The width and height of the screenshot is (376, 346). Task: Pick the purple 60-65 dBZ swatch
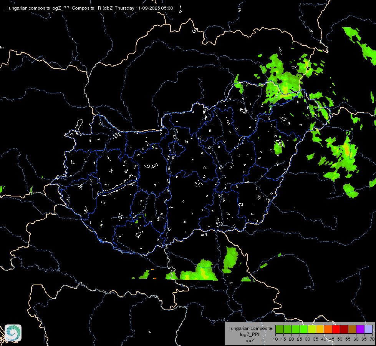click(360, 329)
